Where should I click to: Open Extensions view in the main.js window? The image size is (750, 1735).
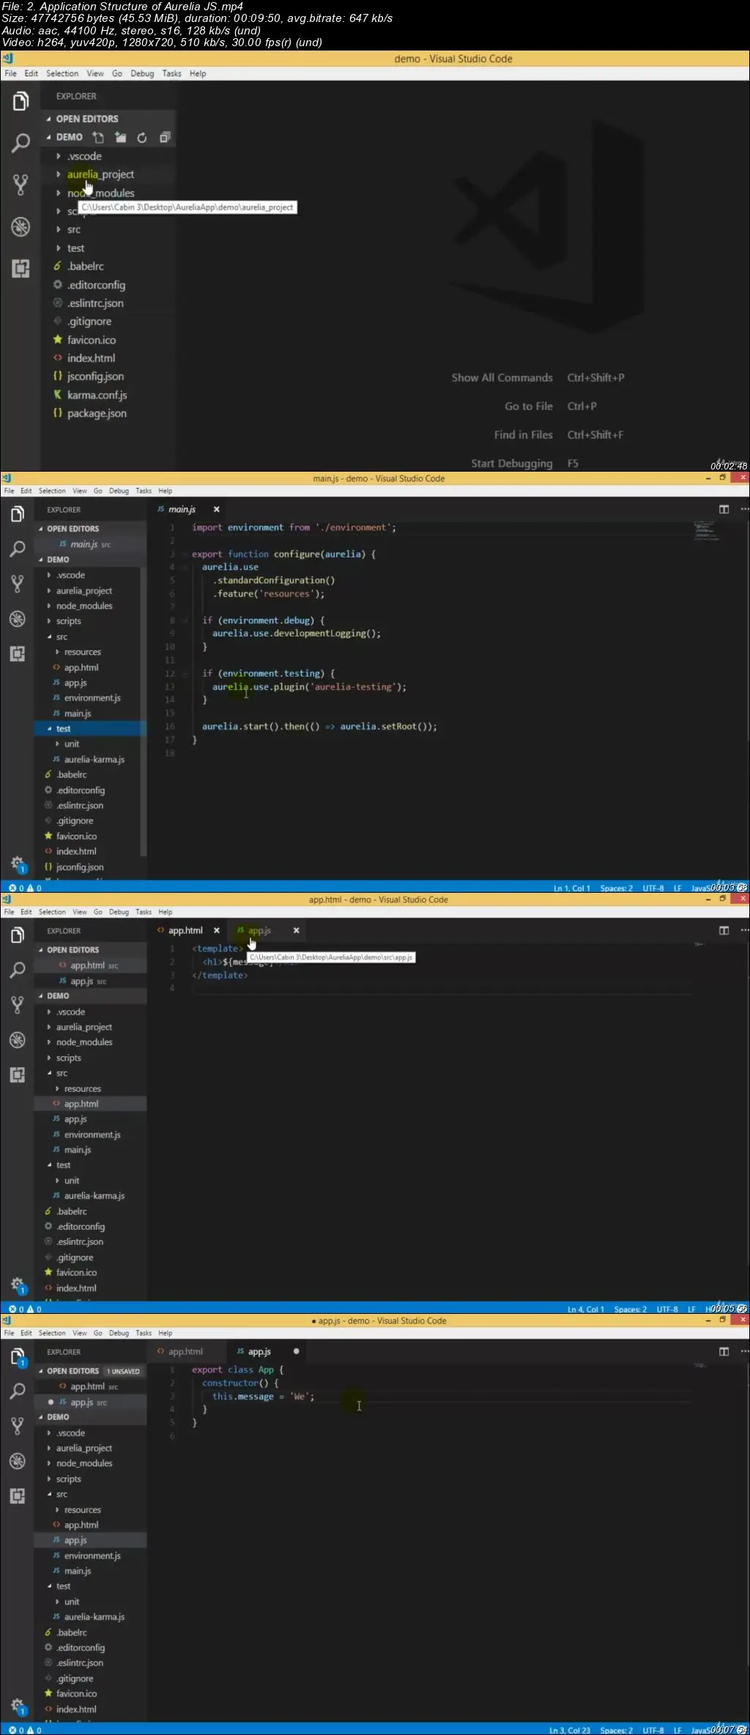[18, 653]
